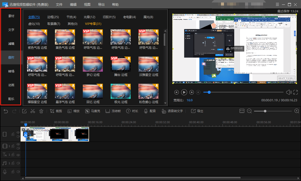Screen dimensions: 301x181
Task: Toggle the text track eye icon
Action: (x=18, y=155)
